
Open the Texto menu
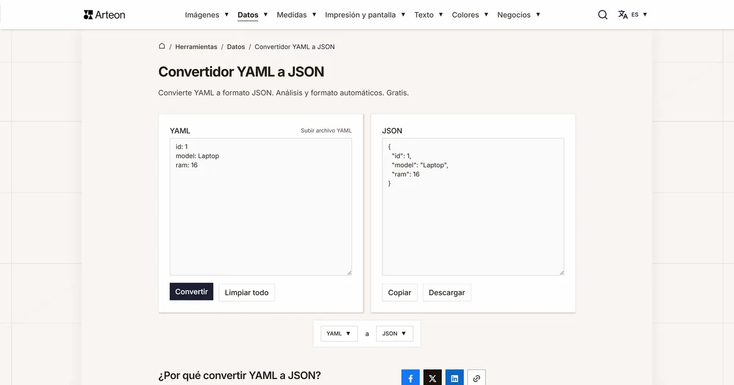pyautogui.click(x=429, y=15)
